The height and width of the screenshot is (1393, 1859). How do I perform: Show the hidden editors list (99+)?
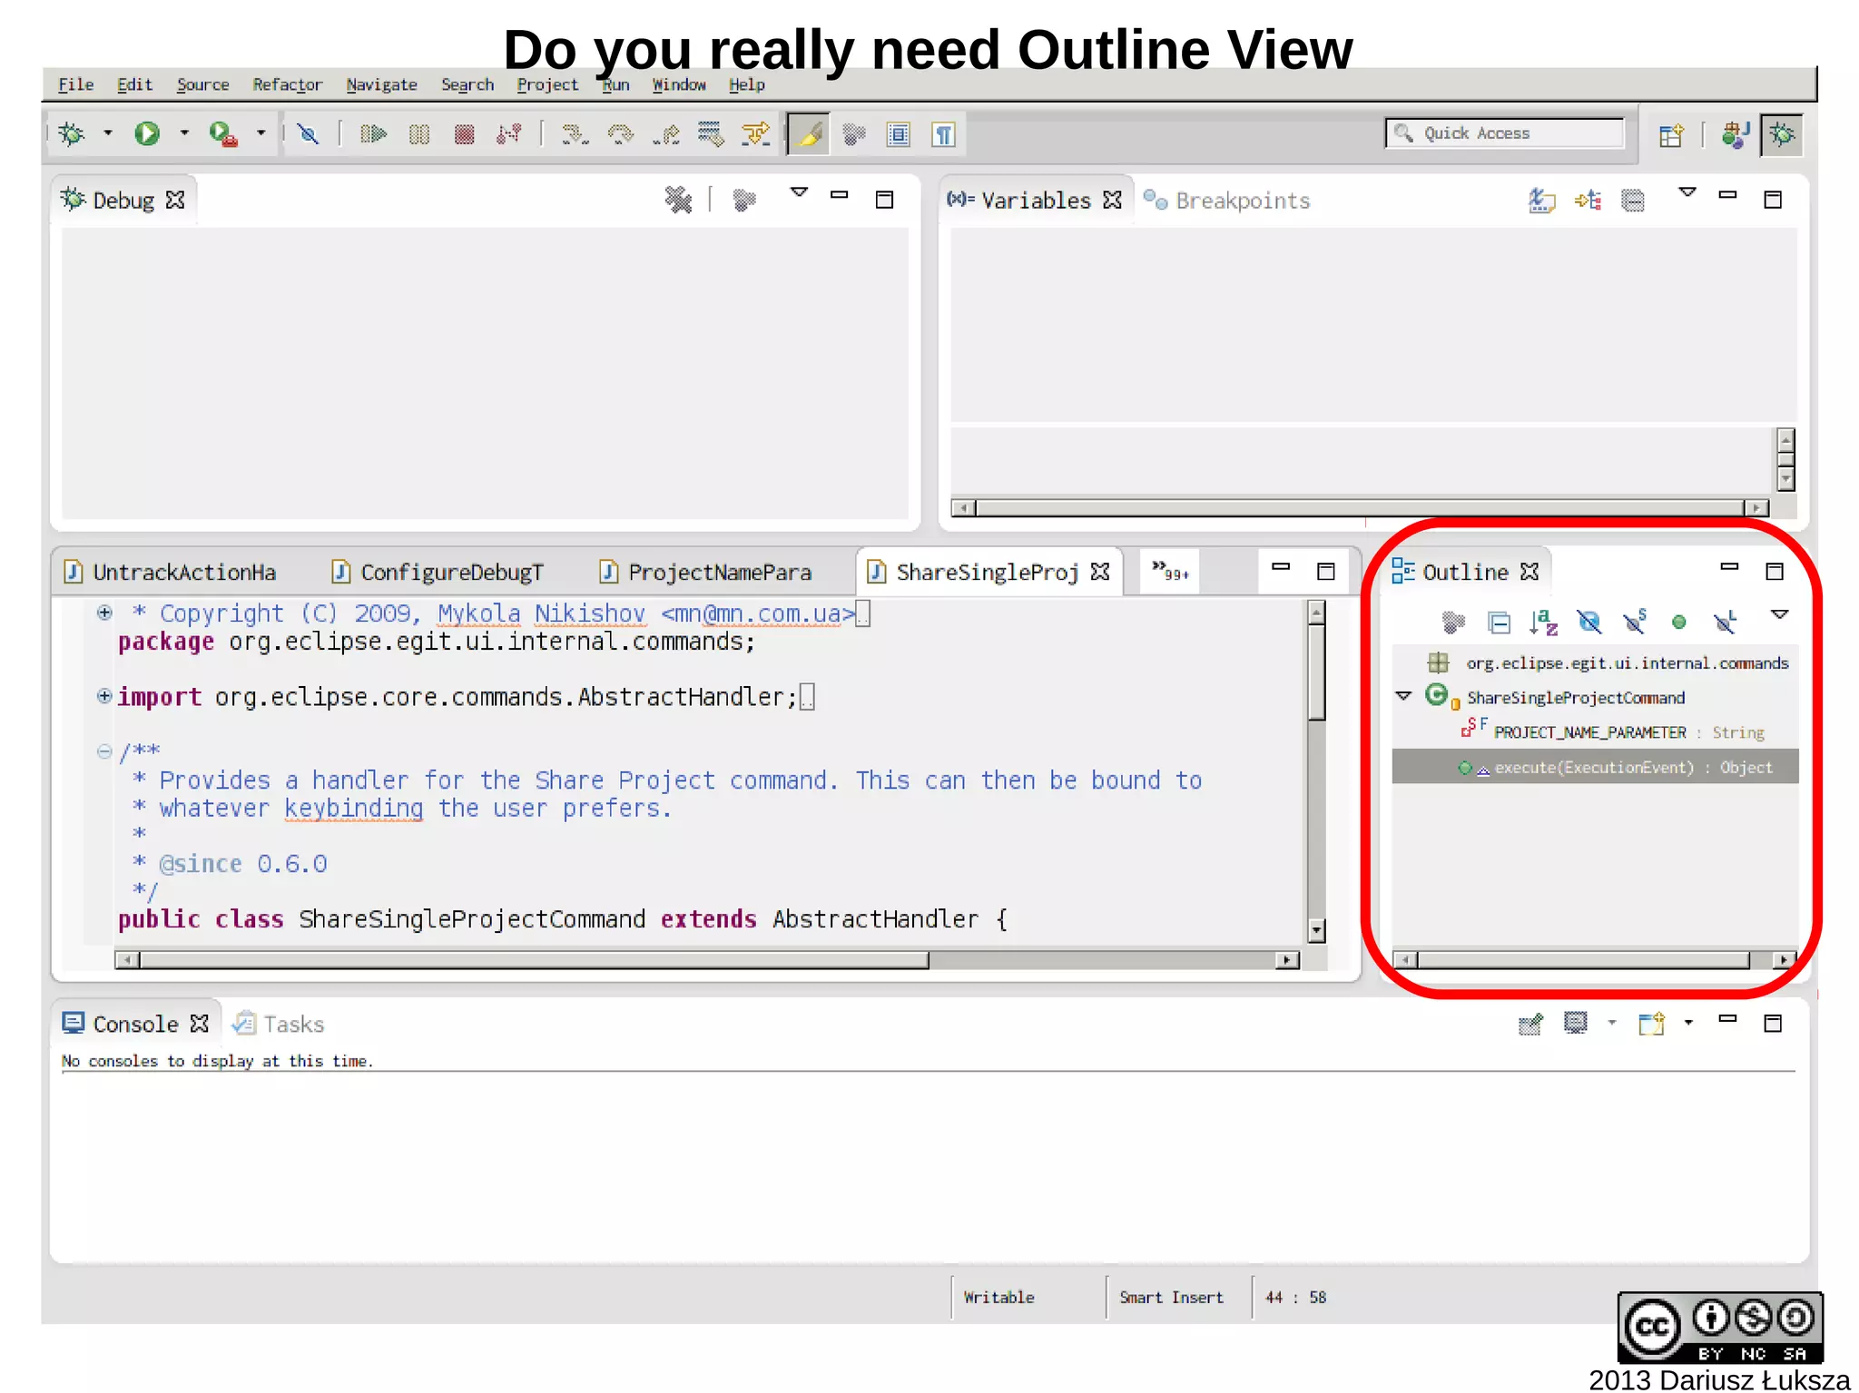coord(1169,572)
